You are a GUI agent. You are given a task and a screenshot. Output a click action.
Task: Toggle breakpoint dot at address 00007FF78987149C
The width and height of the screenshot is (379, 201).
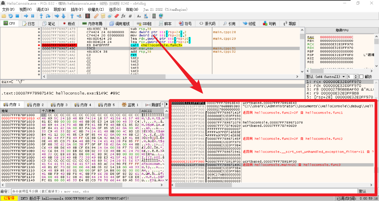[39, 48]
